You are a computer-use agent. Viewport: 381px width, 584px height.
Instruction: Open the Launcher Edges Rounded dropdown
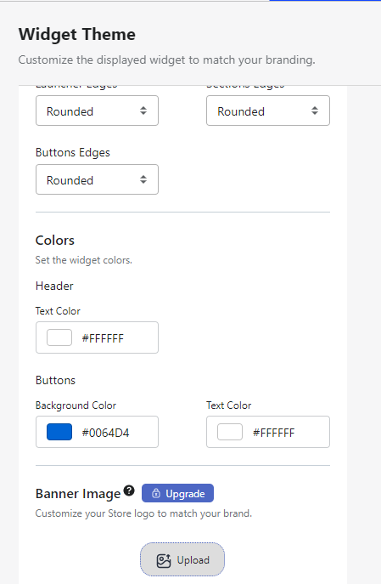97,111
